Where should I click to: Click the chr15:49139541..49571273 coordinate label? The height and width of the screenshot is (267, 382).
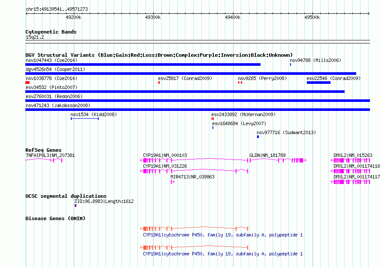57,9
